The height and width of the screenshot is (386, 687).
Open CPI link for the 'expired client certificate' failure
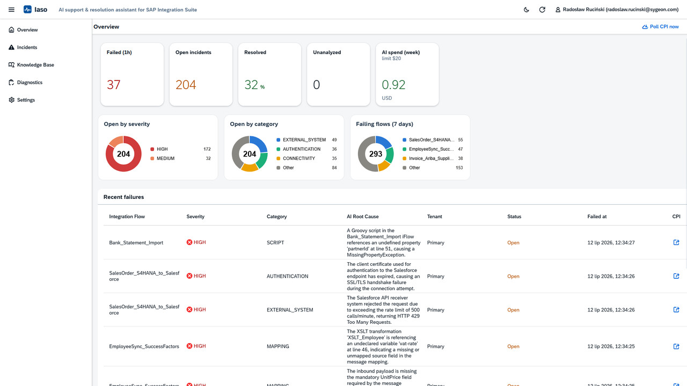click(x=676, y=276)
